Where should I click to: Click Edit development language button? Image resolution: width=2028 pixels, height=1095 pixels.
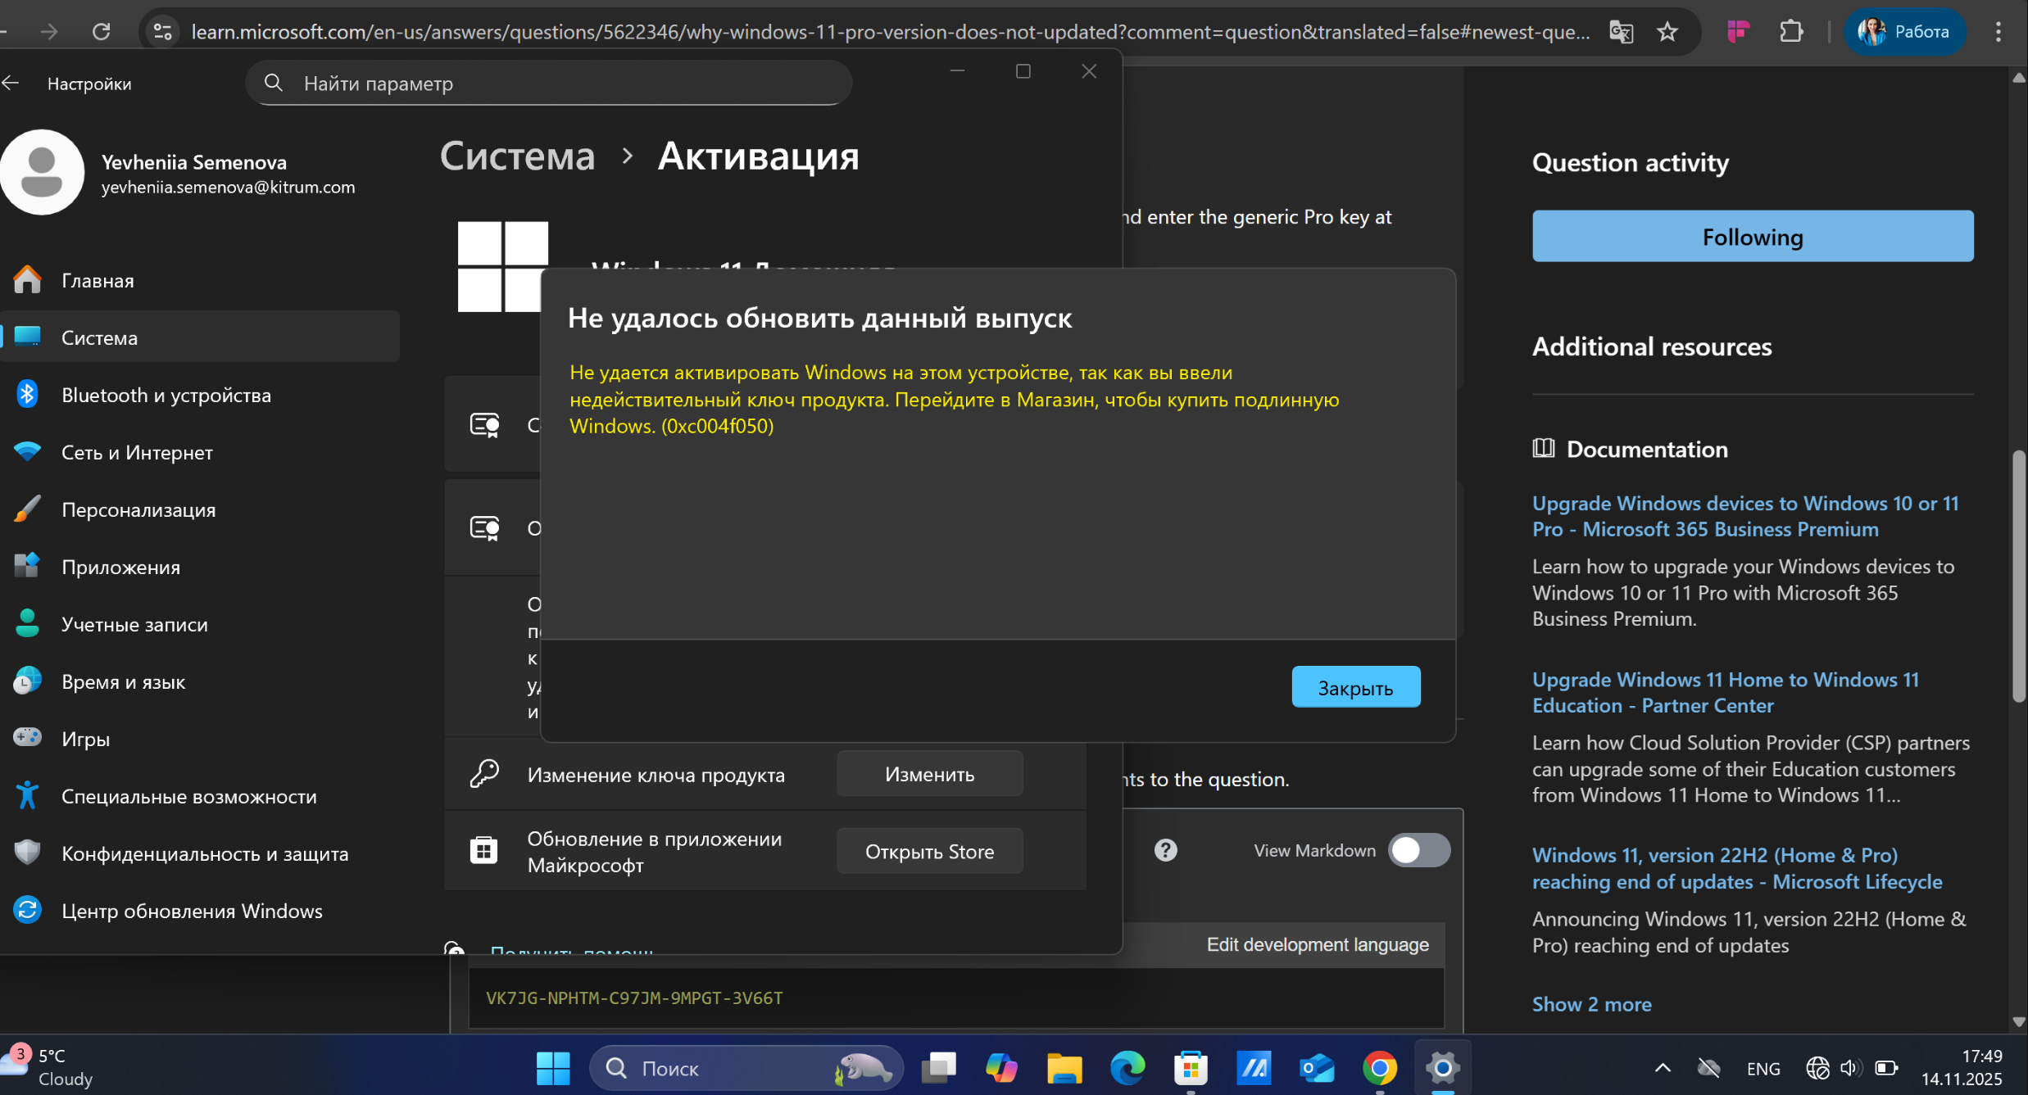(x=1317, y=944)
